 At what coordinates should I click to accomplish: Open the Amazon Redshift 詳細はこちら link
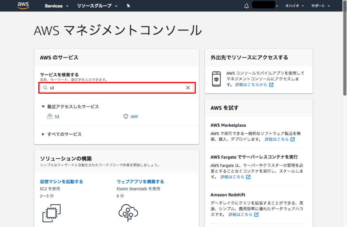240,214
